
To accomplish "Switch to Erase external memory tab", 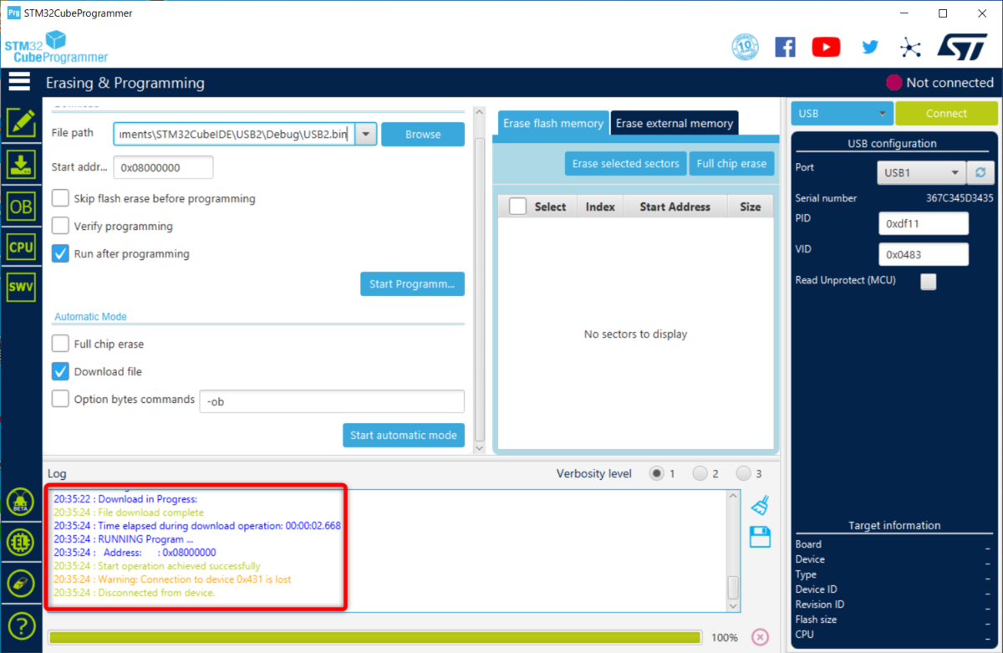I will click(675, 123).
